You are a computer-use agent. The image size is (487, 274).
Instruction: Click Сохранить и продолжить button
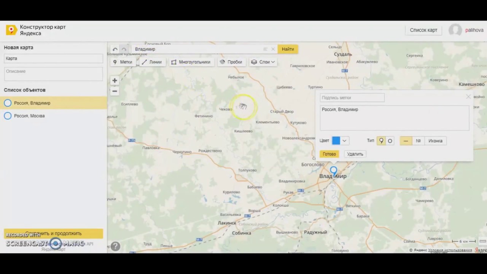[x=53, y=233]
